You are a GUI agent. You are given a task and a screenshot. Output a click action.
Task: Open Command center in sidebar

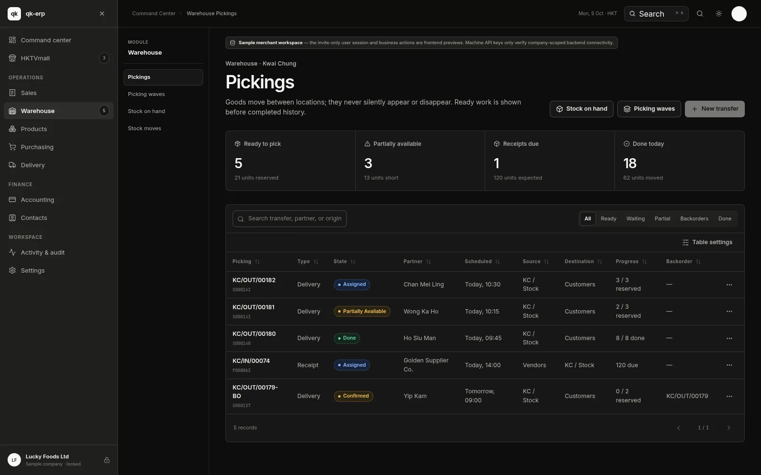click(x=59, y=40)
